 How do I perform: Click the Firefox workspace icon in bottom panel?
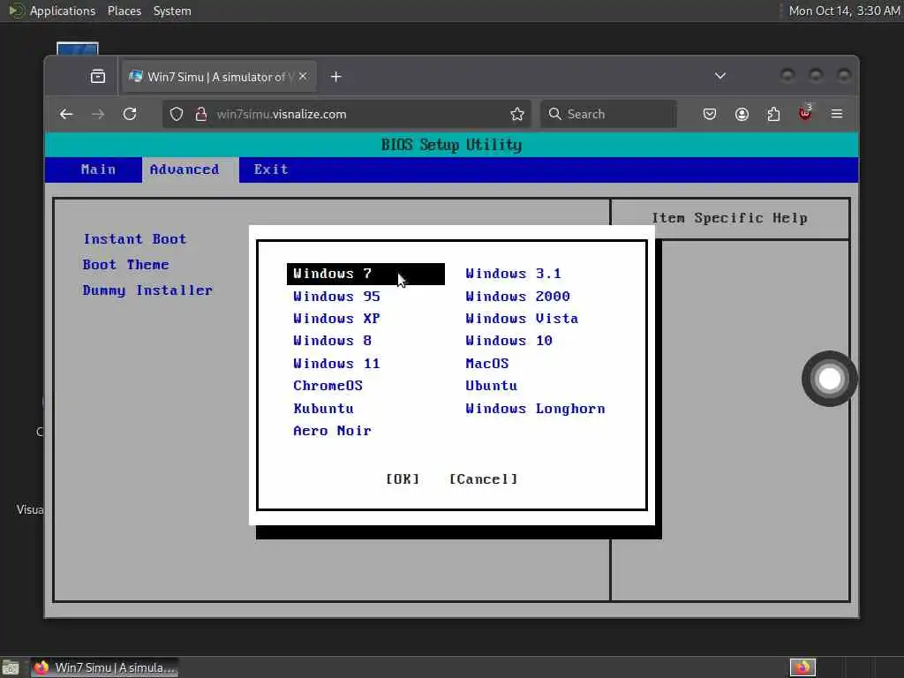802,667
